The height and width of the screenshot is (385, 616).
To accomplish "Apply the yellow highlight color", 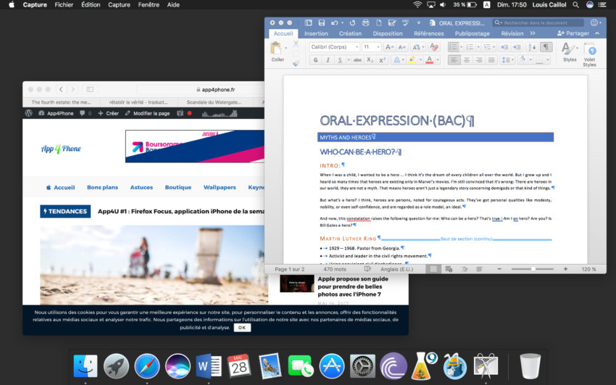I will [412, 60].
